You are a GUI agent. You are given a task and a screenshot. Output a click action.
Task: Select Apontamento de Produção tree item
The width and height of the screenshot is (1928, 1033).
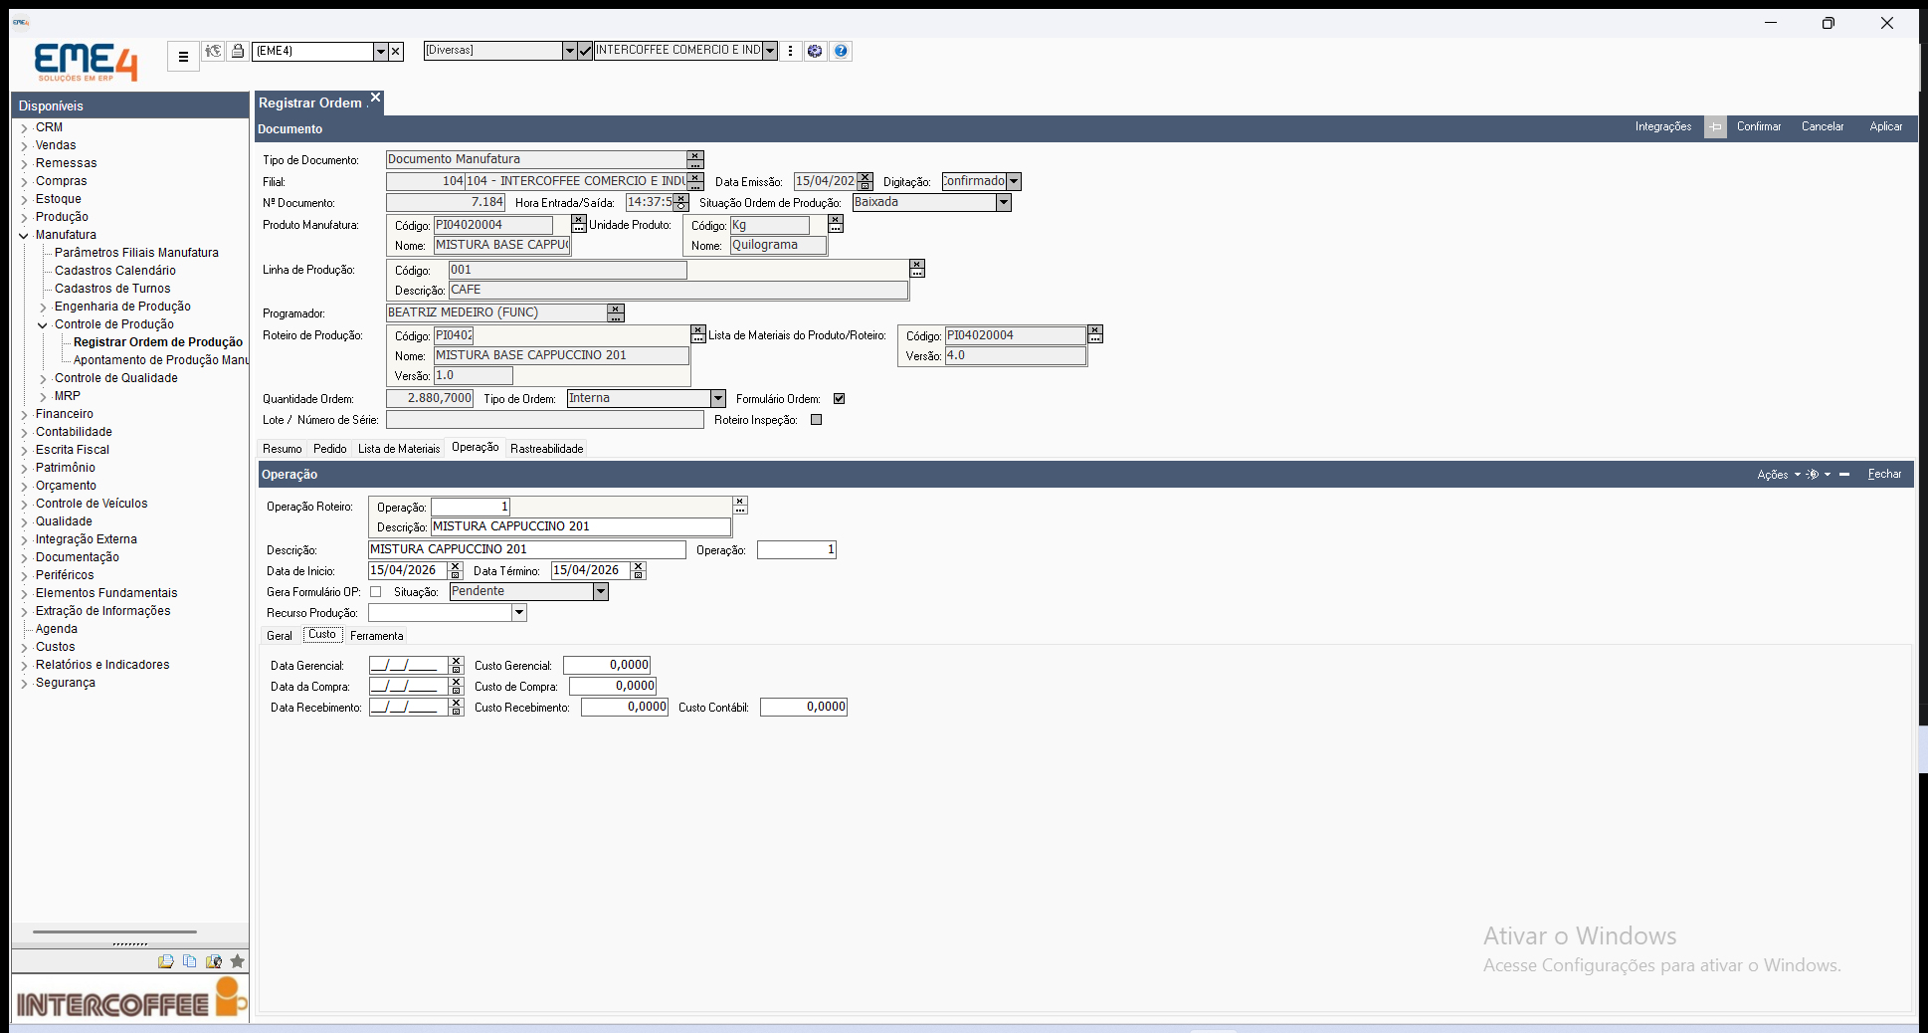(161, 360)
